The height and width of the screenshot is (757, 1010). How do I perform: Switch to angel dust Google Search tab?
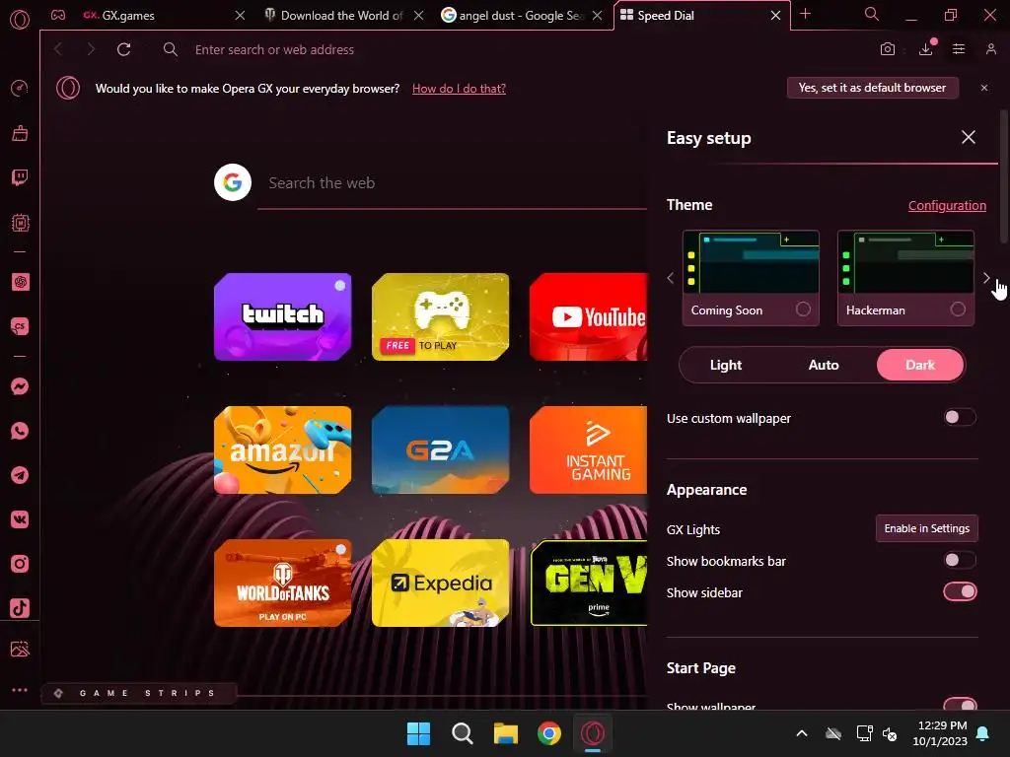pos(521,15)
